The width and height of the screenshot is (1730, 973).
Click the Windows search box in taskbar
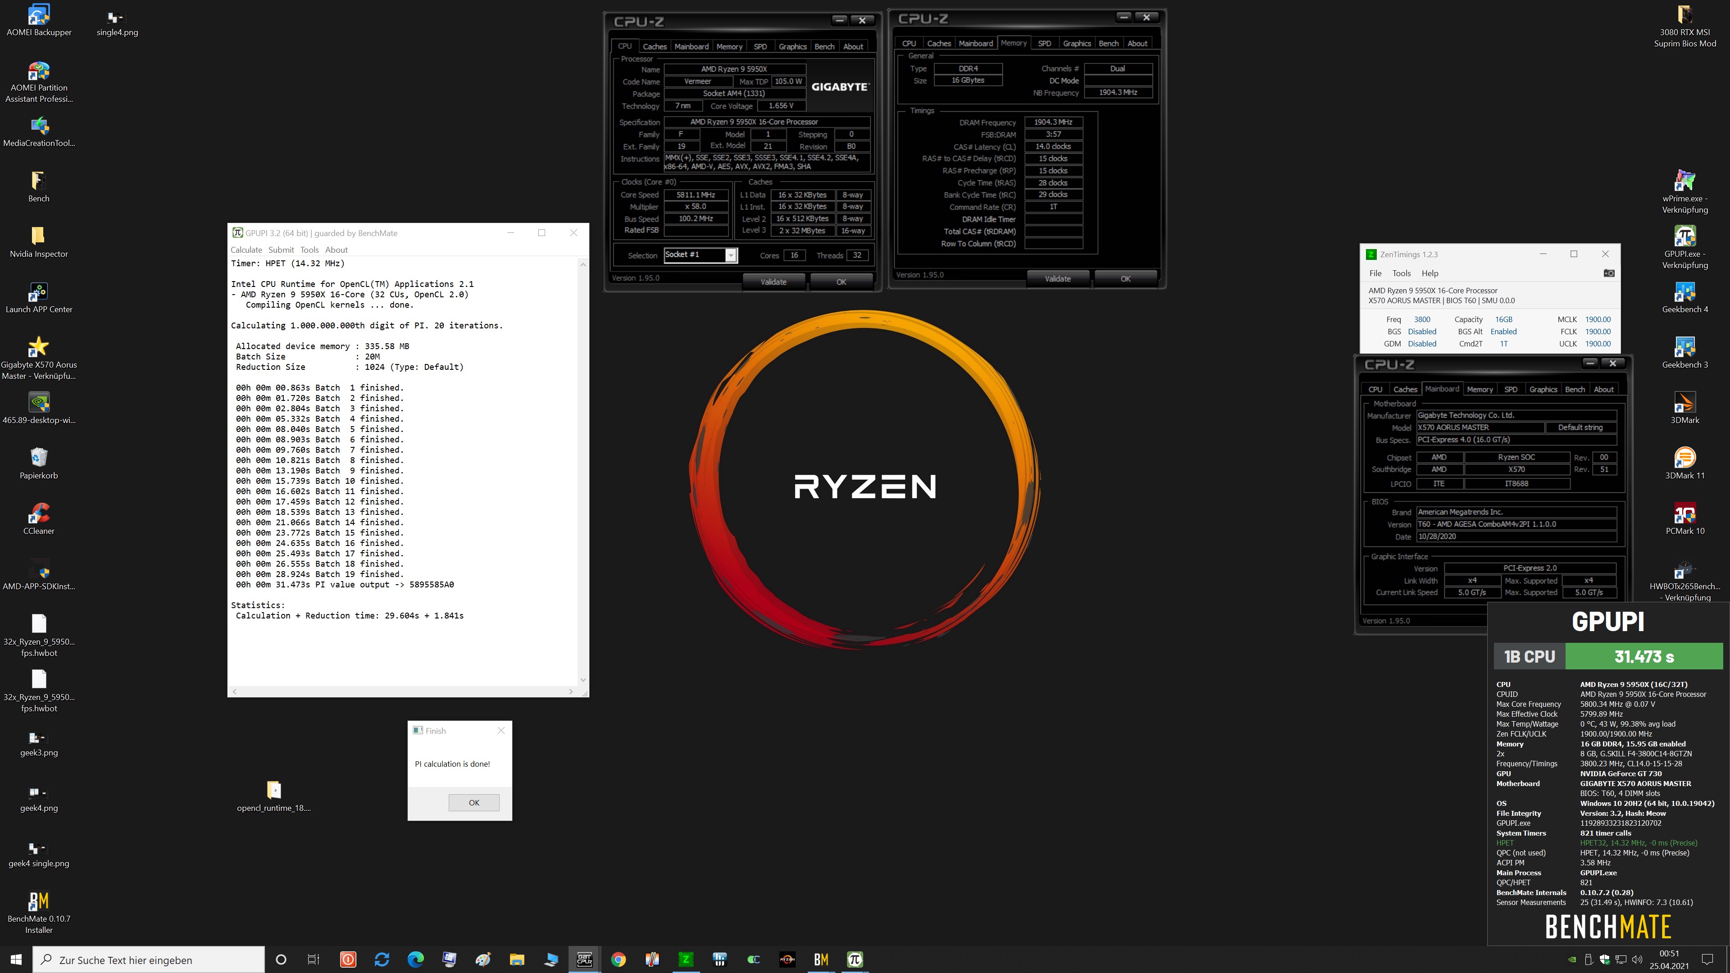[148, 959]
